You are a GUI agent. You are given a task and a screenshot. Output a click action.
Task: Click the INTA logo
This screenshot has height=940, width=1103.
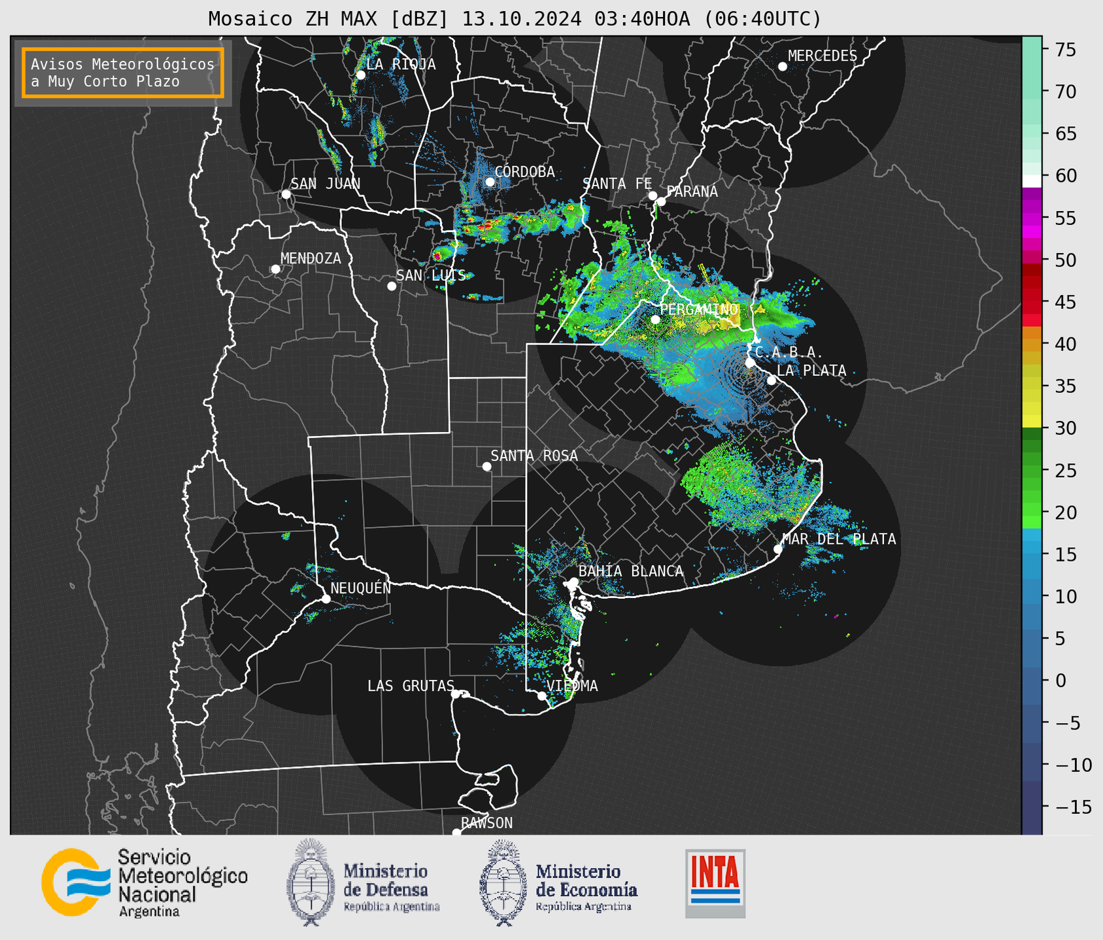click(x=715, y=883)
